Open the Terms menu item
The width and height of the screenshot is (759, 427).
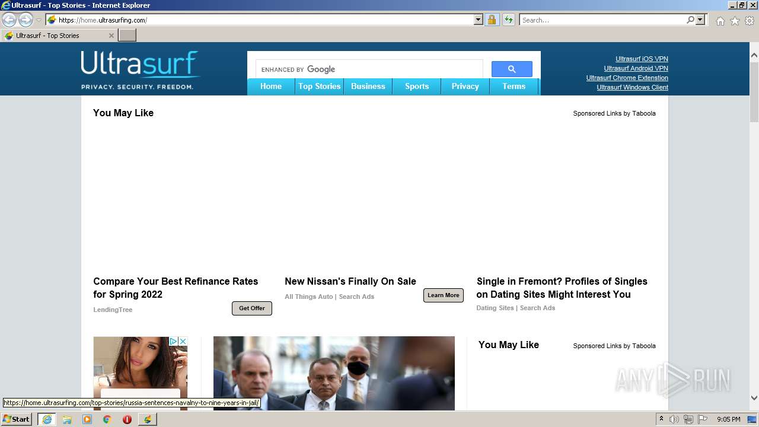[x=514, y=87]
